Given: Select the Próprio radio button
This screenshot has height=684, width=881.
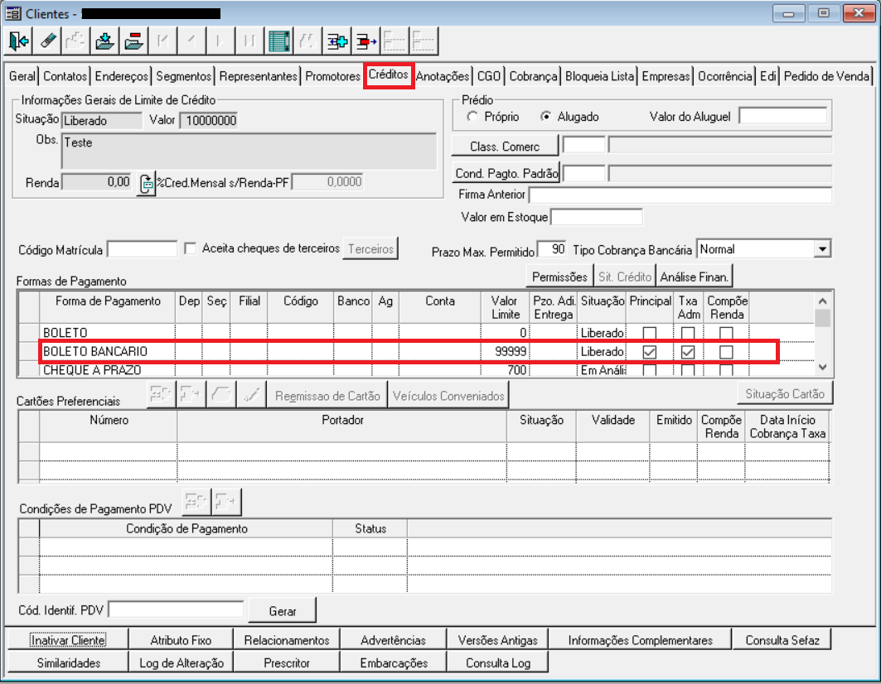Looking at the screenshot, I should [472, 117].
